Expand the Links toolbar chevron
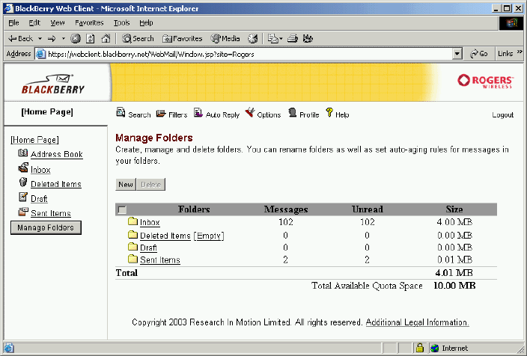The width and height of the screenshot is (527, 356). click(x=520, y=52)
